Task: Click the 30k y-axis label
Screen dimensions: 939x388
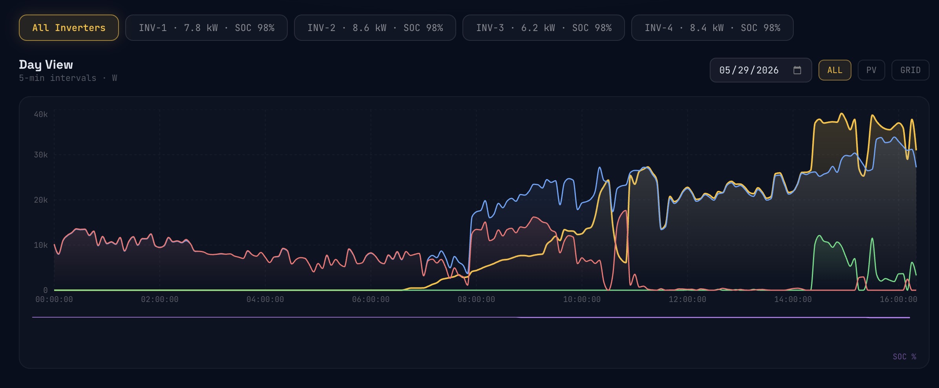Action: pos(41,155)
